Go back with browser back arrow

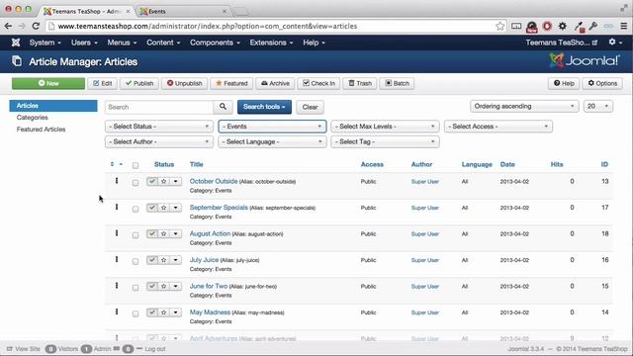click(8, 27)
